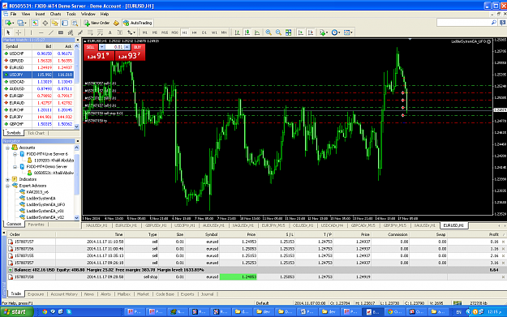Switch chart to Bar Chart icon
The height and width of the screenshot is (317, 507).
pyautogui.click(x=238, y=32)
